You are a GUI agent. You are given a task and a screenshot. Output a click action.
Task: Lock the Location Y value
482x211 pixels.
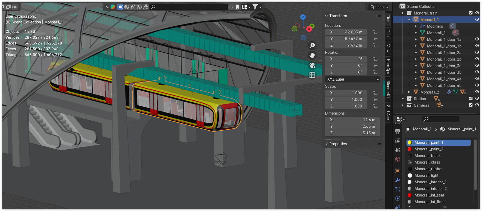[375, 39]
